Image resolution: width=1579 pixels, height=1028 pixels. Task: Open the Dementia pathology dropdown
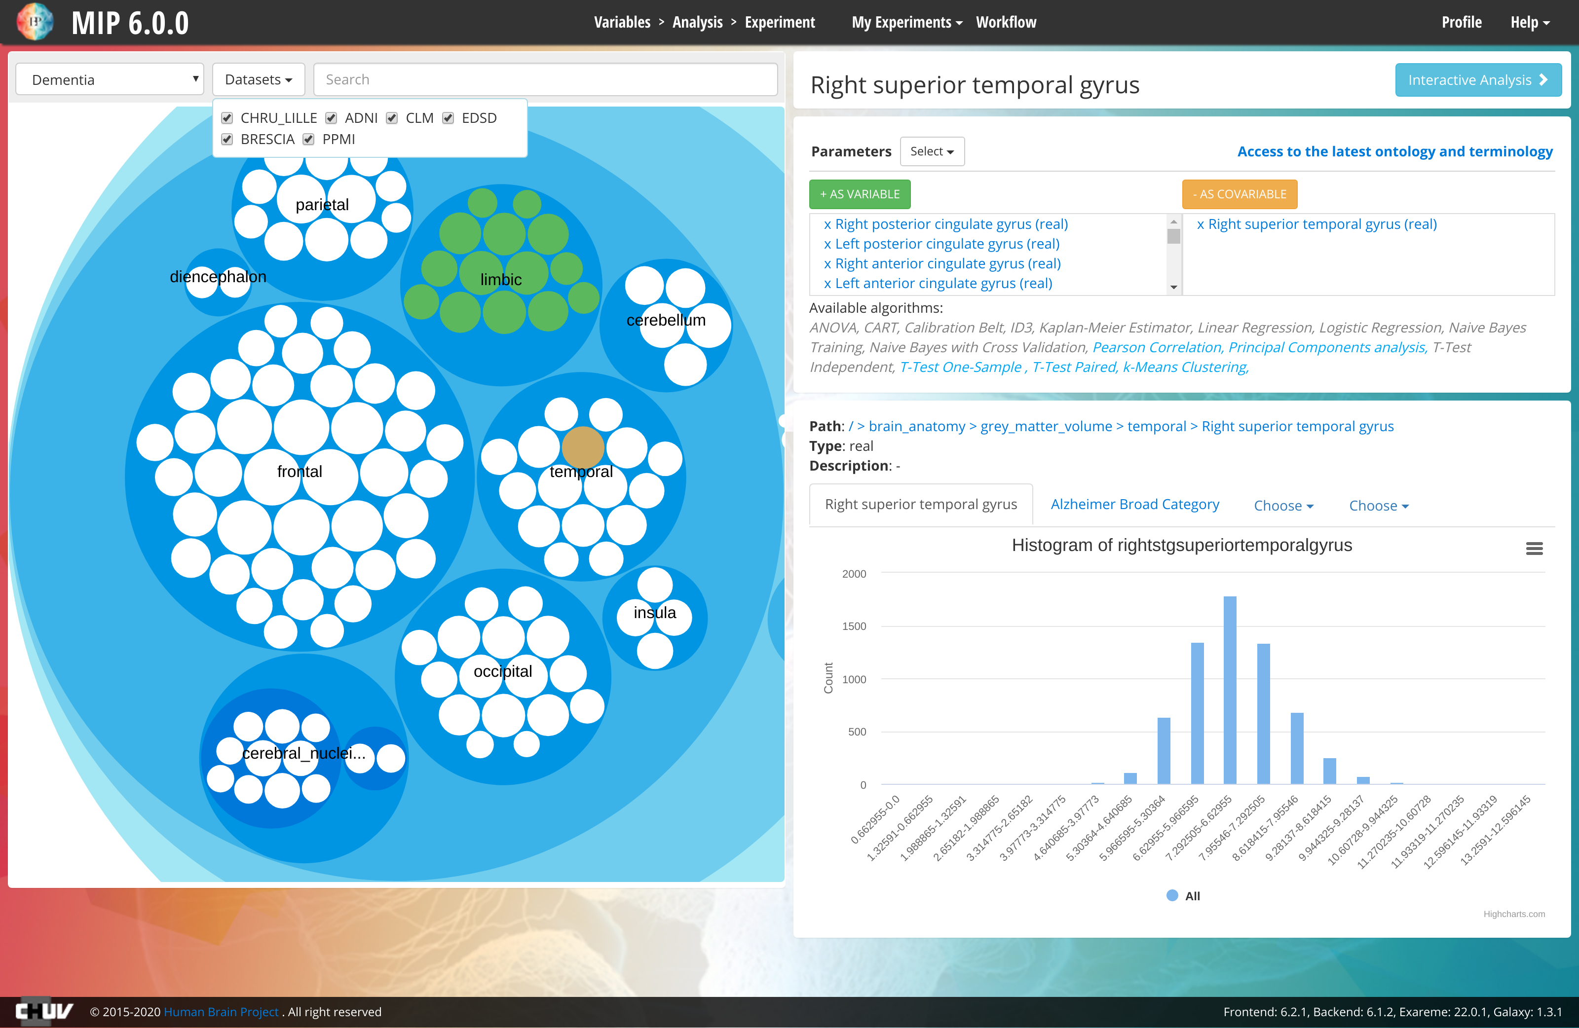pos(110,79)
